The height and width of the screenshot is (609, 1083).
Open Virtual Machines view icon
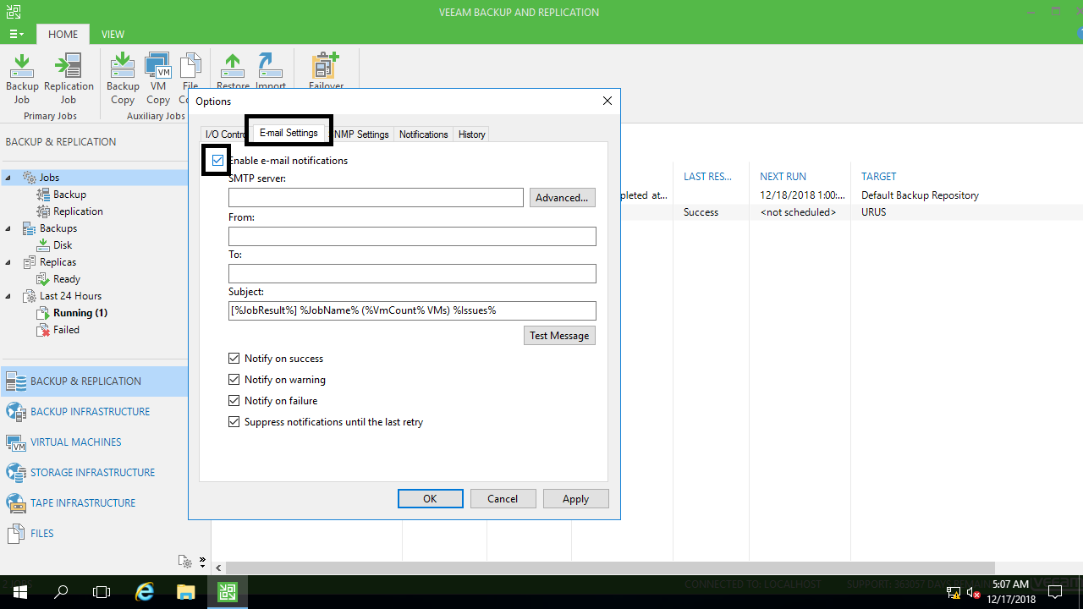point(16,442)
